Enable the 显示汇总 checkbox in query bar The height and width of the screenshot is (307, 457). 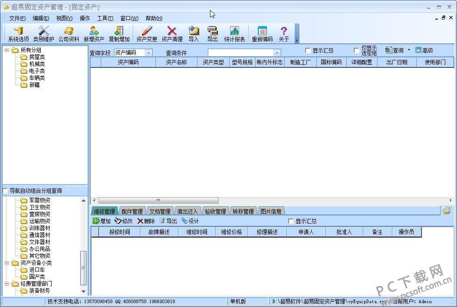[x=308, y=51]
